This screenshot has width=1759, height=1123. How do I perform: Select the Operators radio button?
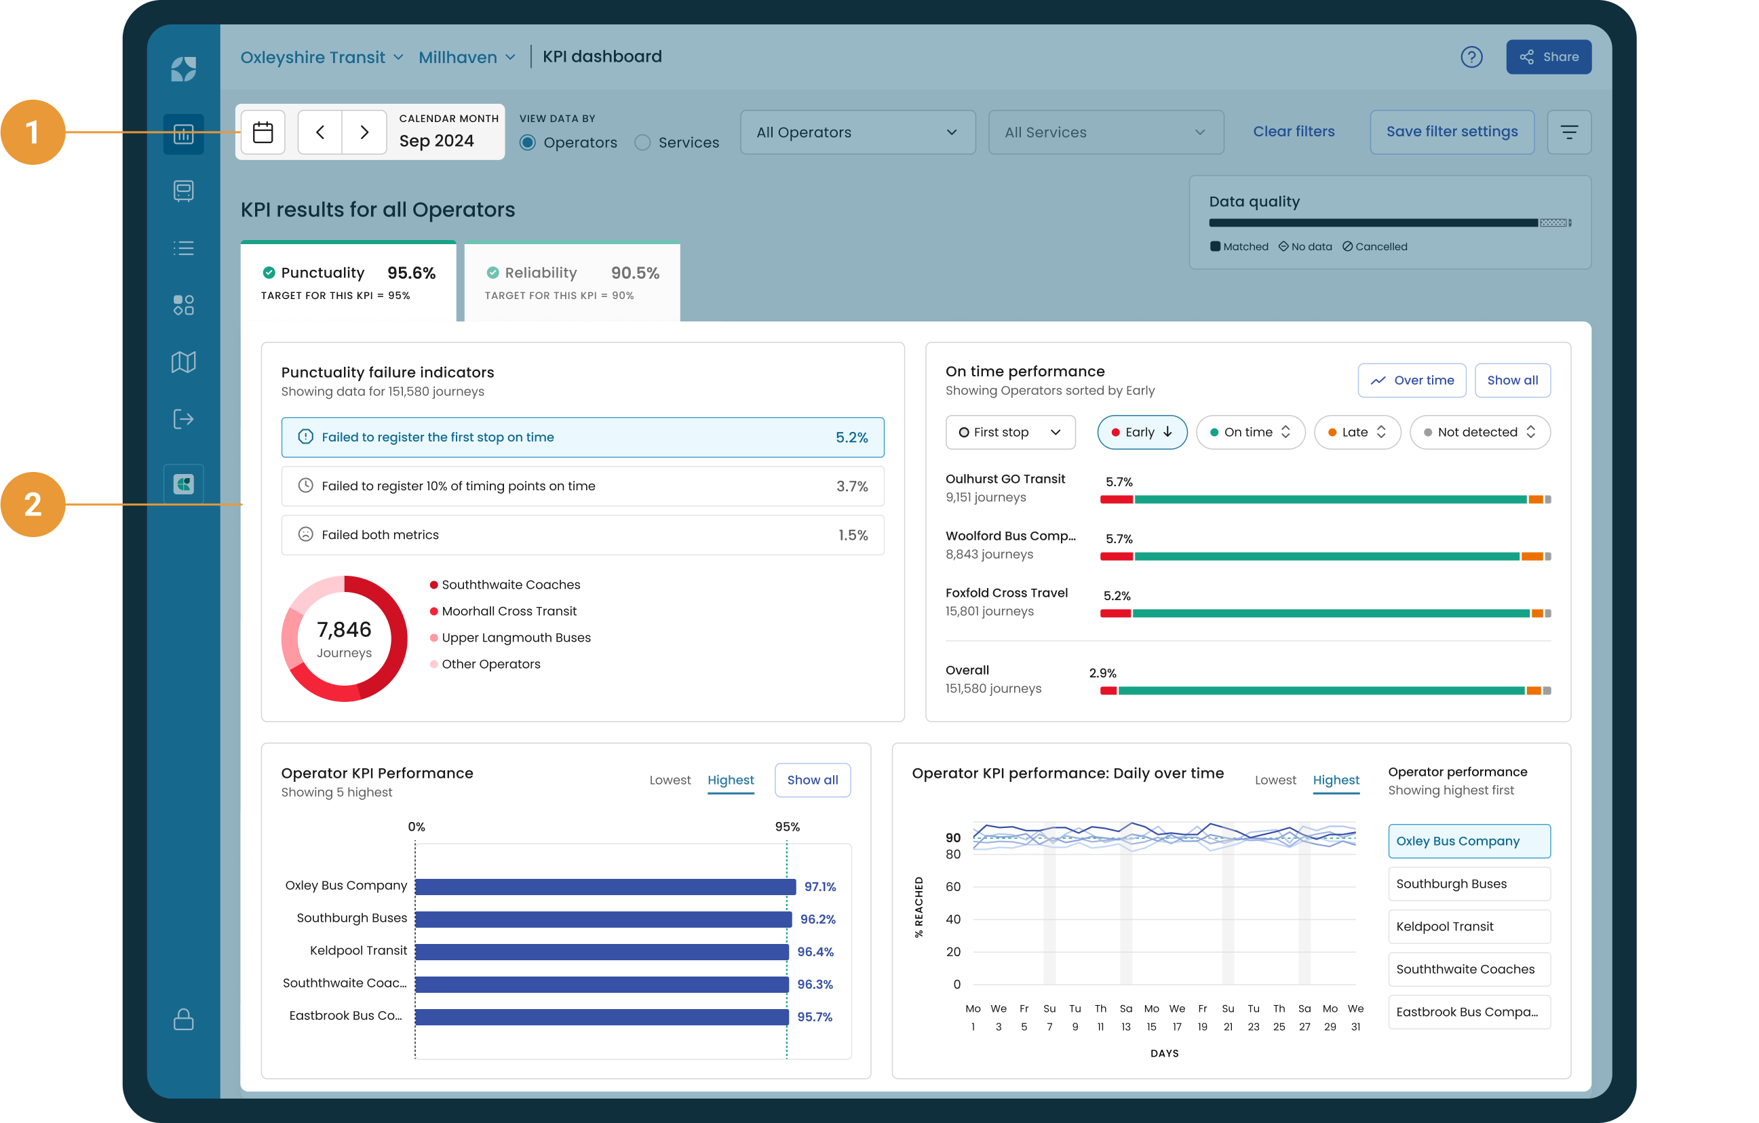pyautogui.click(x=527, y=142)
